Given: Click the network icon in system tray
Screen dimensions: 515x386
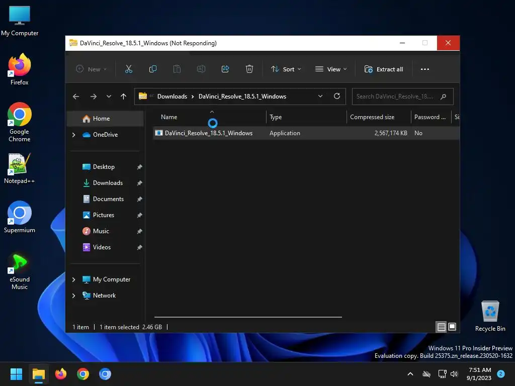Looking at the screenshot, I should click(442, 374).
